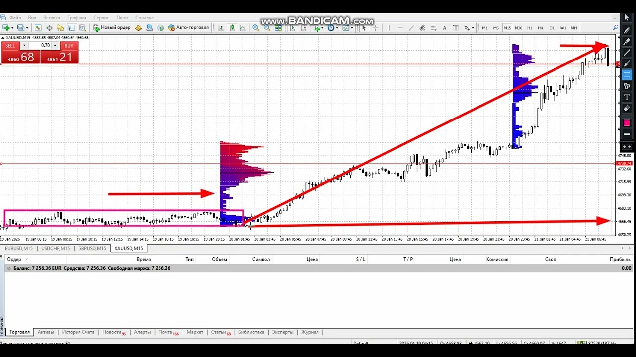The height and width of the screenshot is (357, 636).
Task: Tile chart windows using toolbar icon
Action: [x=279, y=28]
